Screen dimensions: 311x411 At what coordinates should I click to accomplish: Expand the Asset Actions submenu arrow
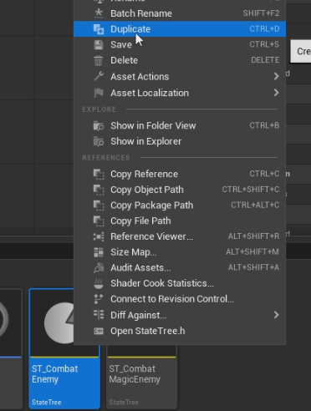click(276, 76)
